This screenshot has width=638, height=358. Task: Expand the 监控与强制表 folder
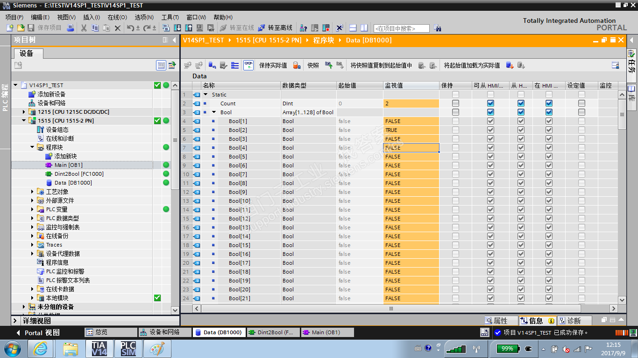coord(33,227)
